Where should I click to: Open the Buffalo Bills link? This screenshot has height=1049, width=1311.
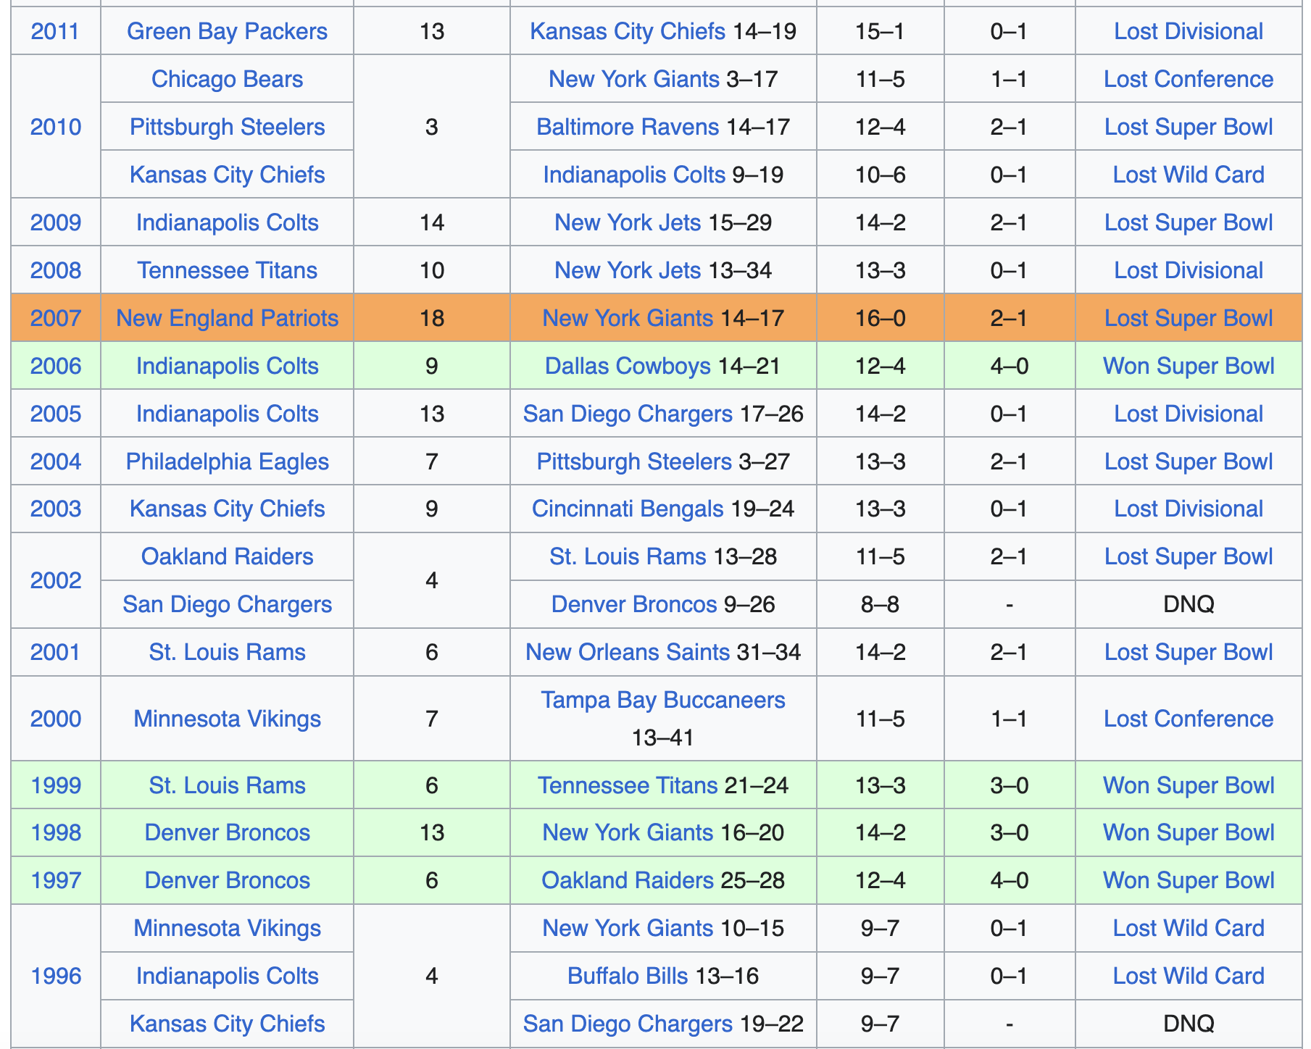pyautogui.click(x=628, y=976)
